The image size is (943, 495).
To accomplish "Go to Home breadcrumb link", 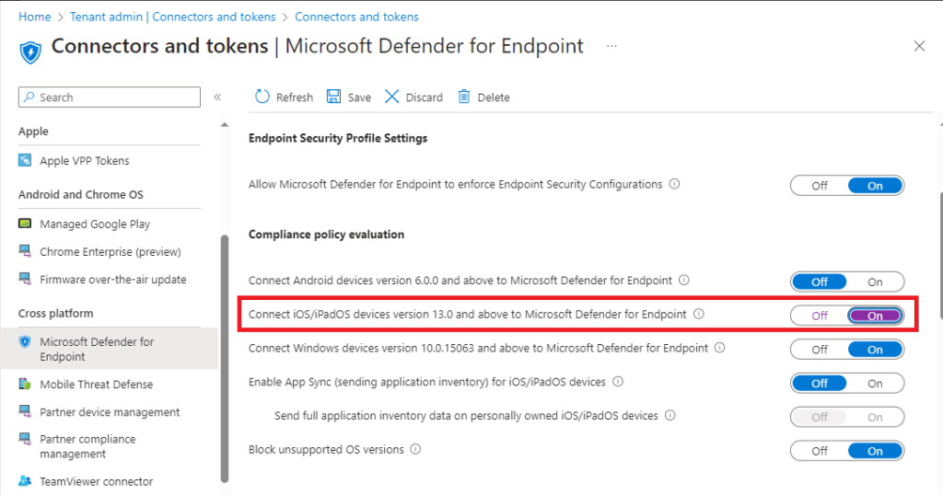I will coord(34,17).
